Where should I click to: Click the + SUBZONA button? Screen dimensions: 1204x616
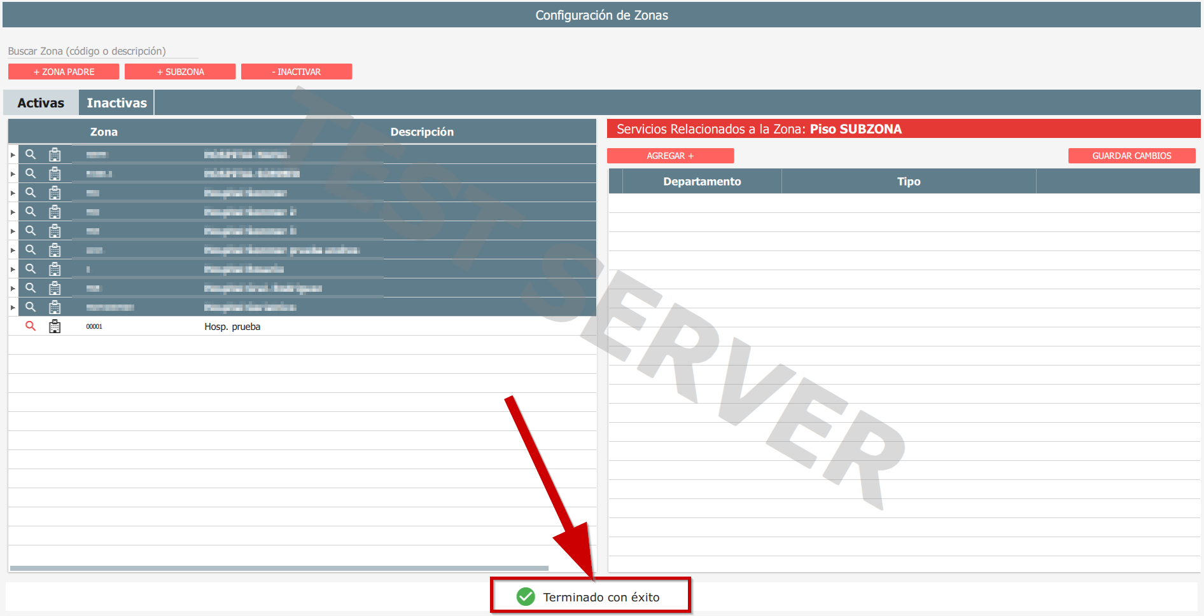(x=180, y=72)
